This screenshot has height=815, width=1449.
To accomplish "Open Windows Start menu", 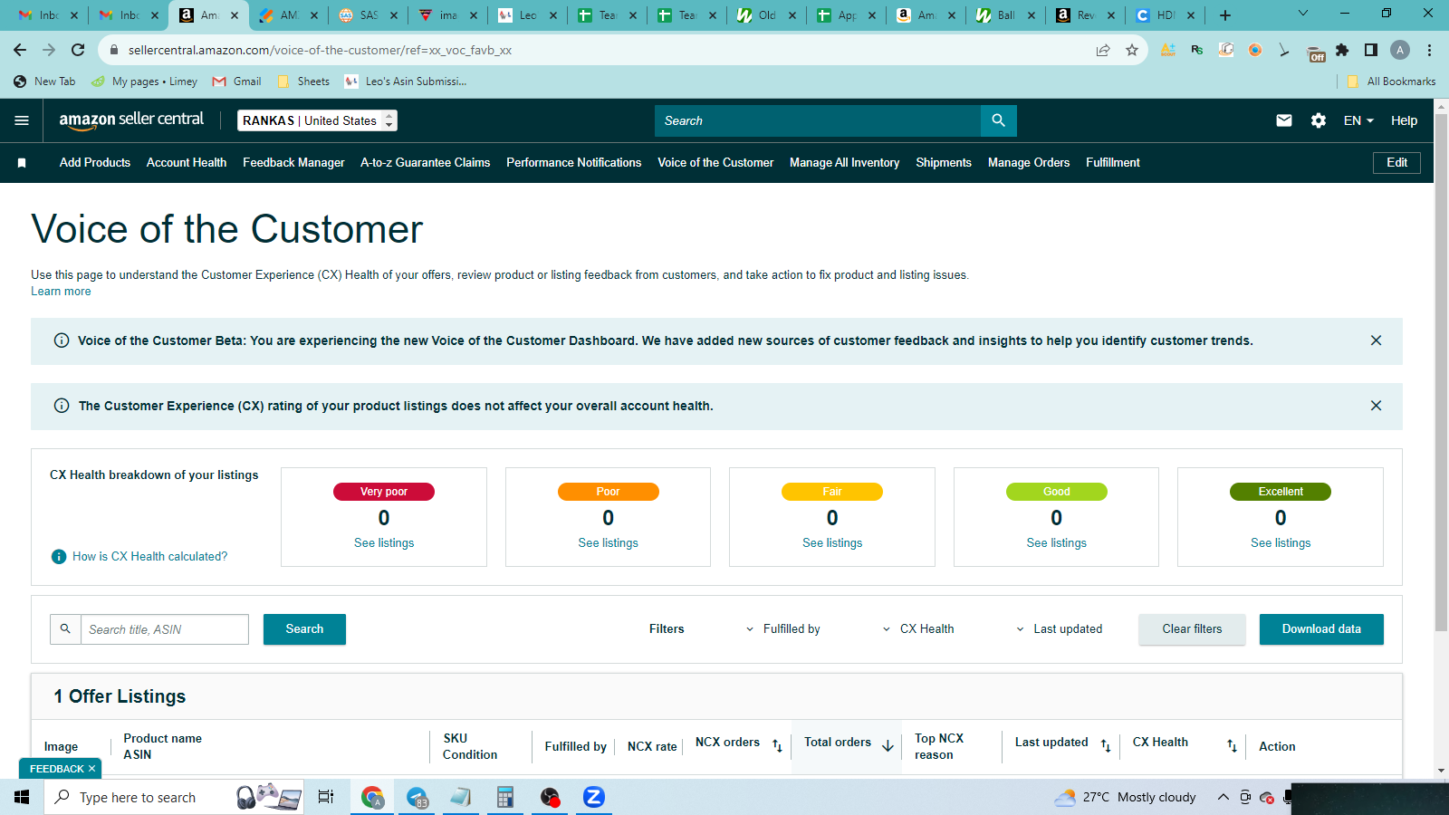I will [x=22, y=797].
